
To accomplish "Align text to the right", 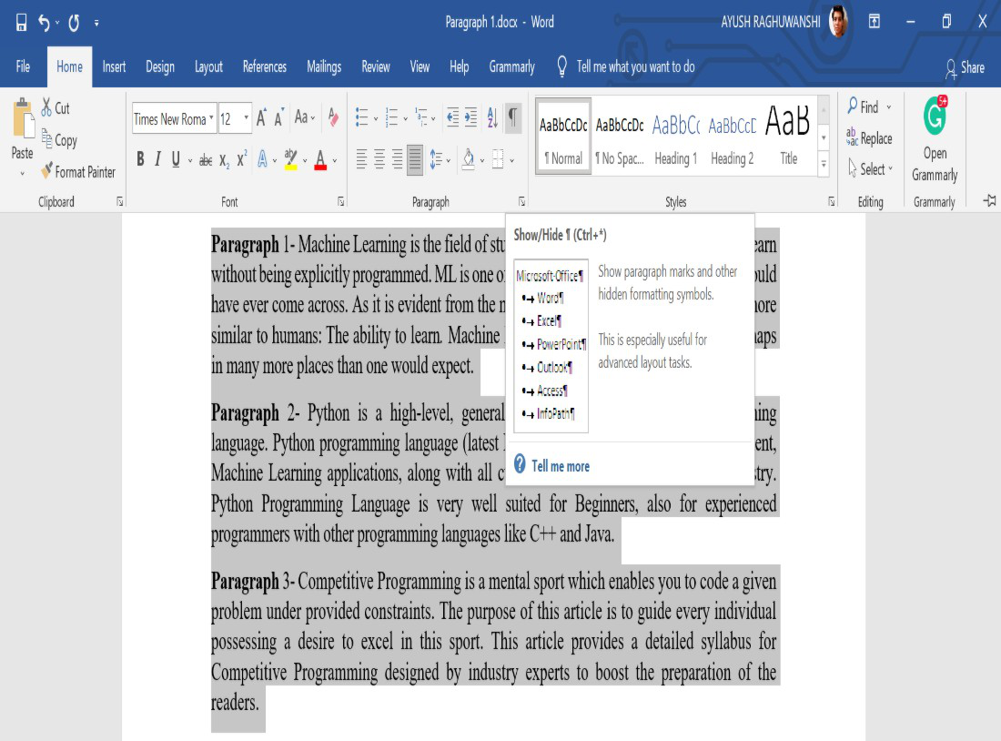I will 397,159.
